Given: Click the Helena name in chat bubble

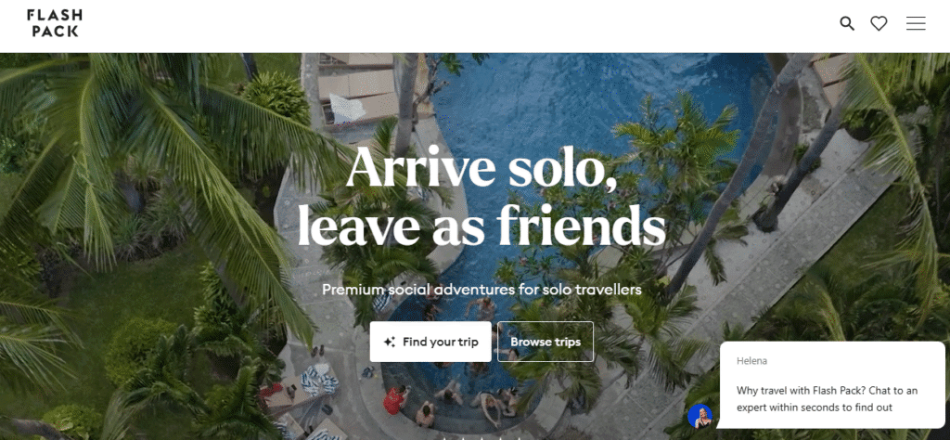Looking at the screenshot, I should click(751, 360).
